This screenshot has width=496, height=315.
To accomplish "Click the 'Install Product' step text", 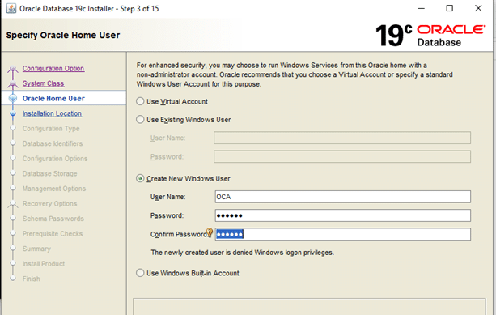I will click(44, 264).
